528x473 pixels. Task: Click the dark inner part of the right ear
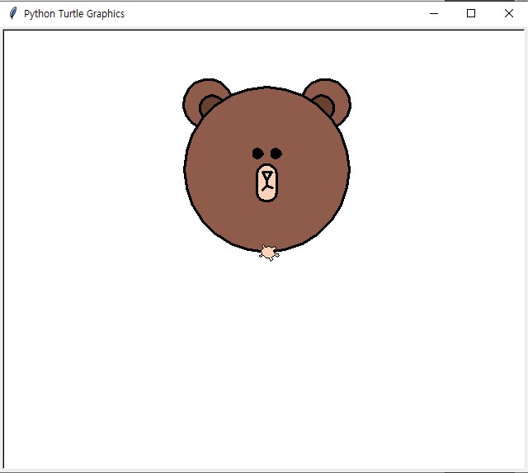click(324, 105)
